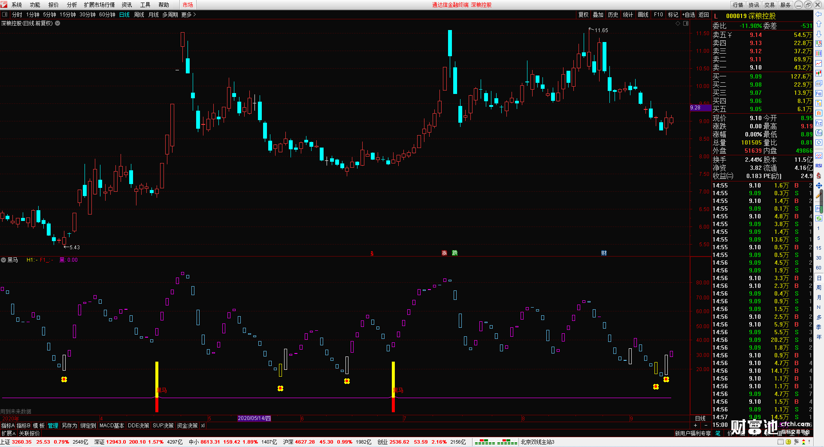Click the red app logo at top left
Screen dimensions: 824x447
coord(4,5)
